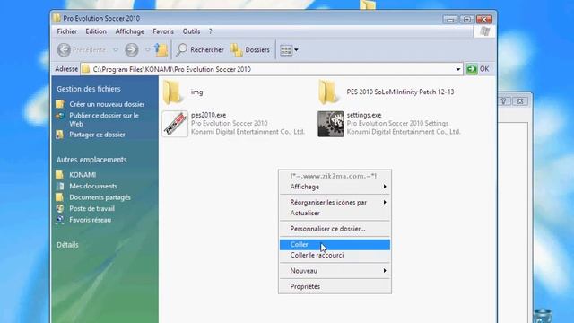Click the Mes documents icon
Viewport: 574px width, 323px height.
[60, 186]
